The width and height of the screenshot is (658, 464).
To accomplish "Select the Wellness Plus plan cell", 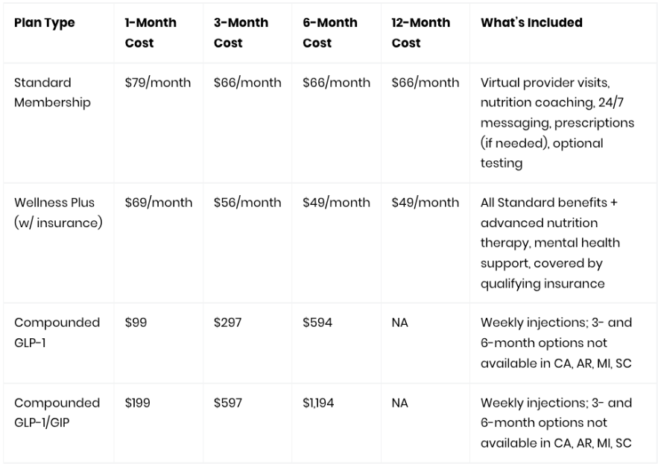I will coord(58,212).
